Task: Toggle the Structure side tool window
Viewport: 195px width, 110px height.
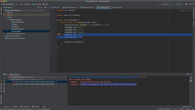Action: [x=1, y=88]
